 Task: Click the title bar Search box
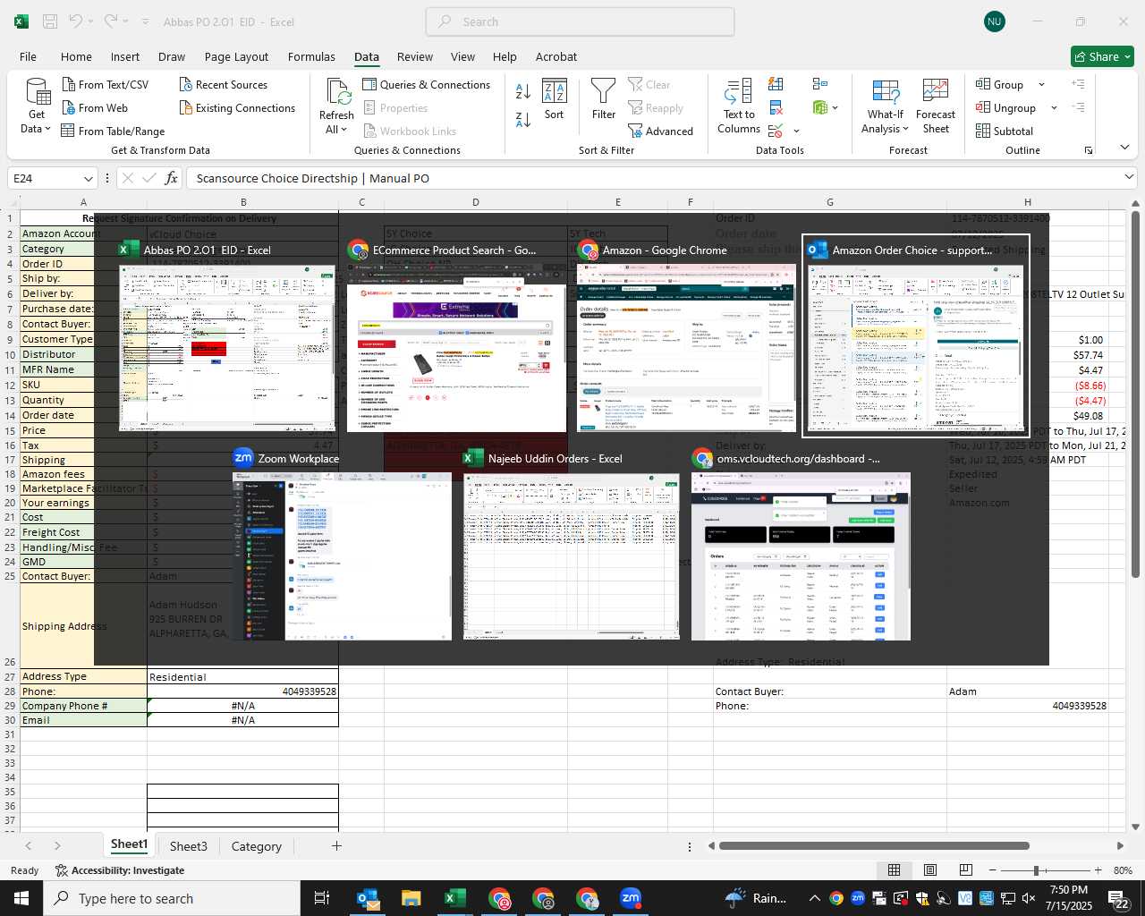[580, 21]
